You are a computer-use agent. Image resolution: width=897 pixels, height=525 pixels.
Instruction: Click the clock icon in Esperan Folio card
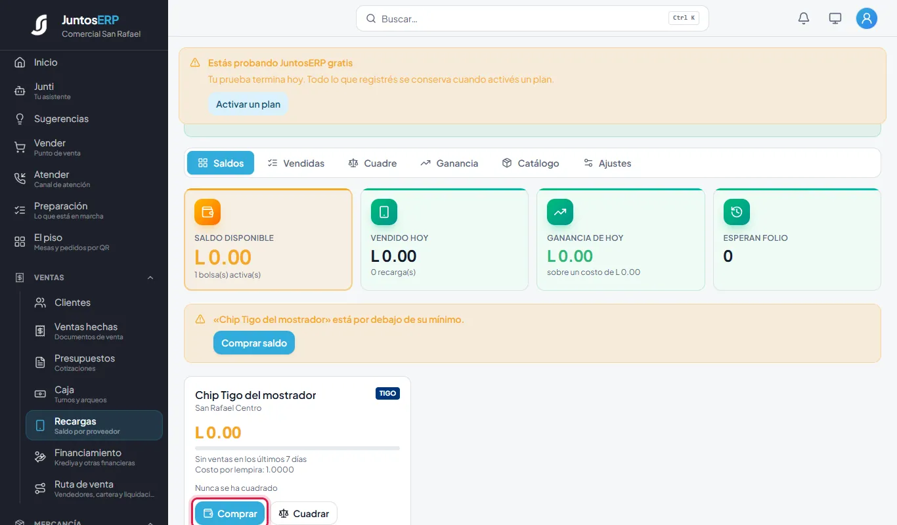[x=737, y=212]
